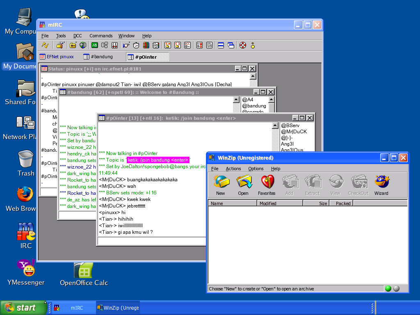
Task: Sort WinZip list by Name column
Action: (233, 203)
